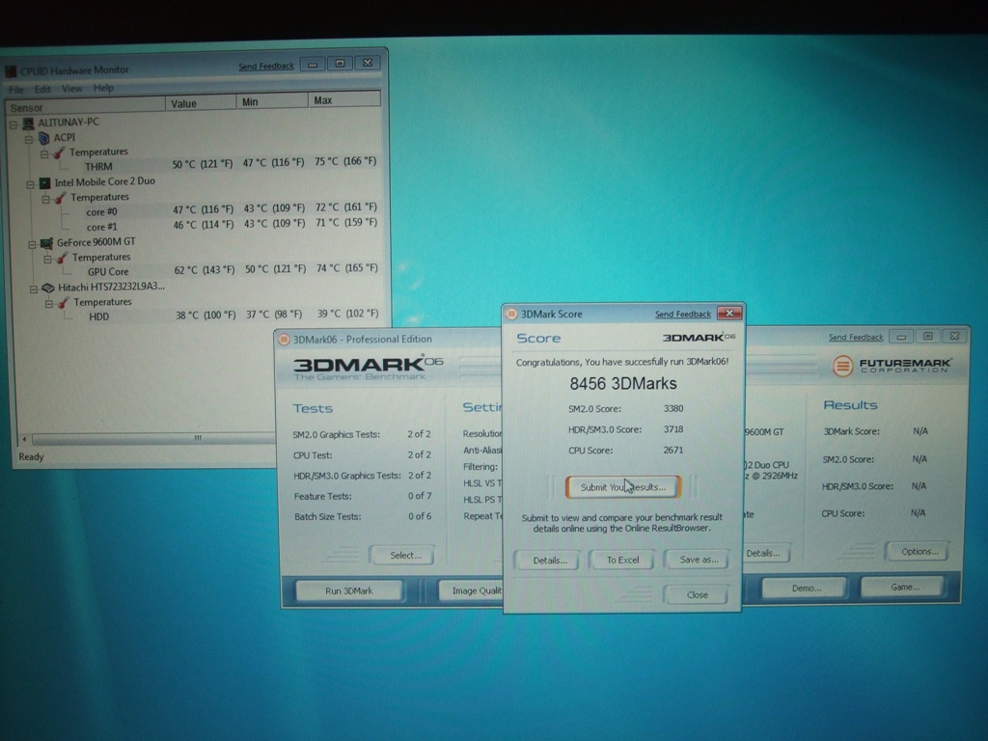Click Send Feedback in the 3DMark06 main window
This screenshot has height=741, width=988.
point(856,337)
